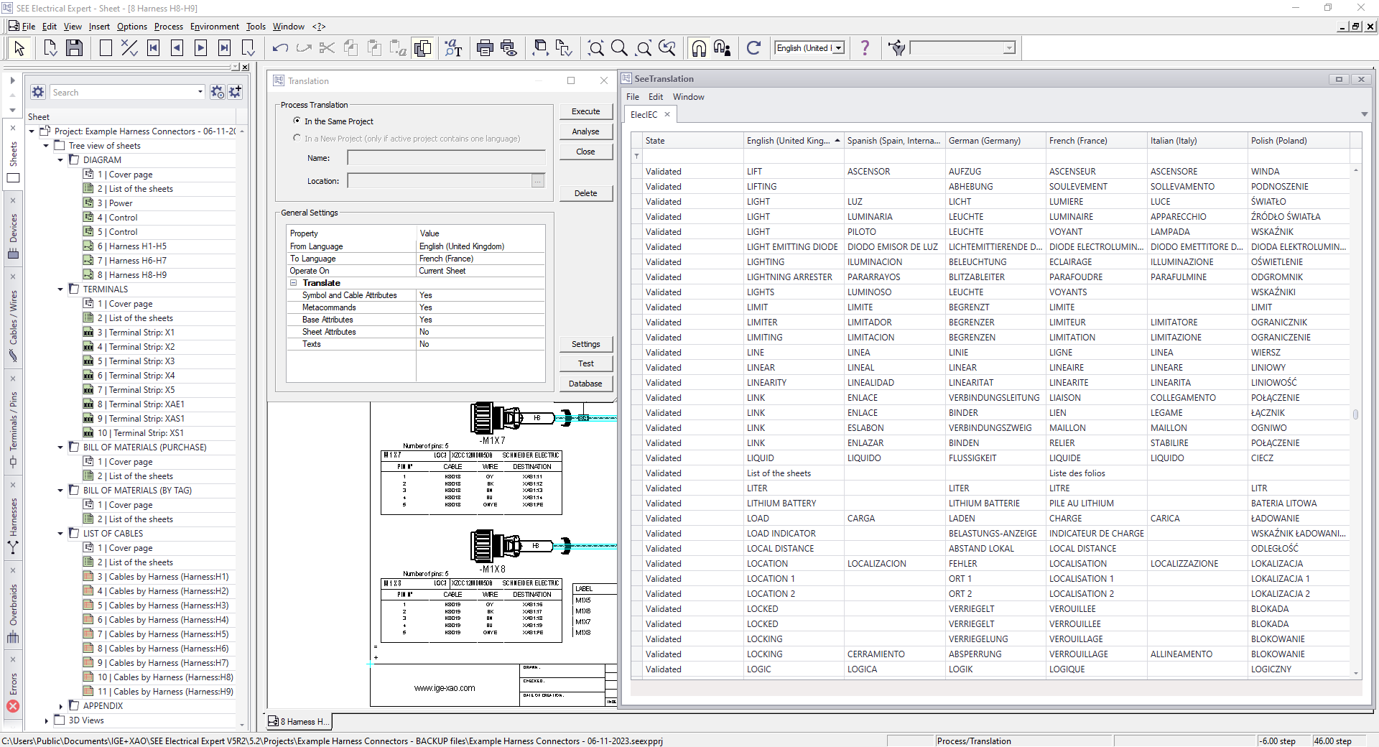Open the language dropdown showing English (United)
The width and height of the screenshot is (1379, 747).
[837, 48]
